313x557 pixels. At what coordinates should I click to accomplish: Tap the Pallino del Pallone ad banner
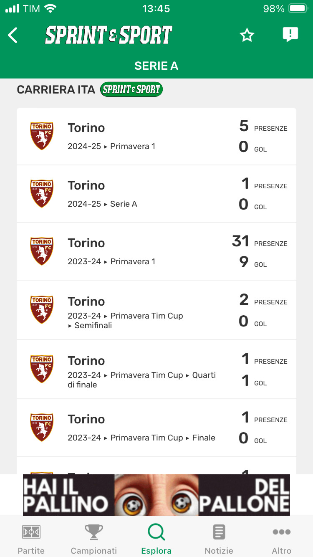[x=156, y=495]
